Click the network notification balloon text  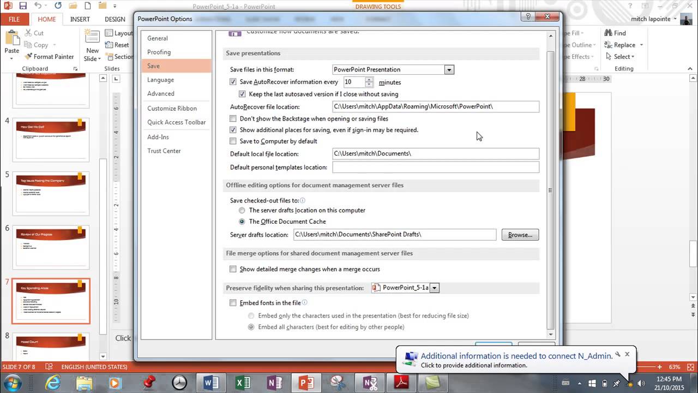(516, 356)
